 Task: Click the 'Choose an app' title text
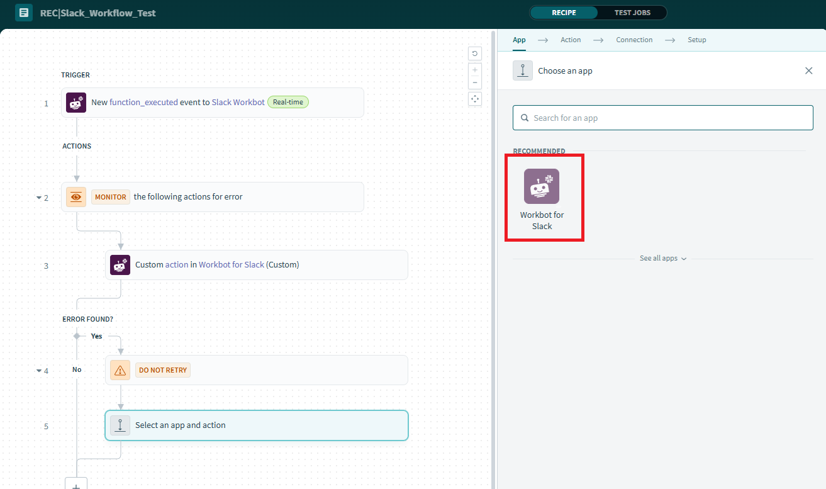point(565,70)
